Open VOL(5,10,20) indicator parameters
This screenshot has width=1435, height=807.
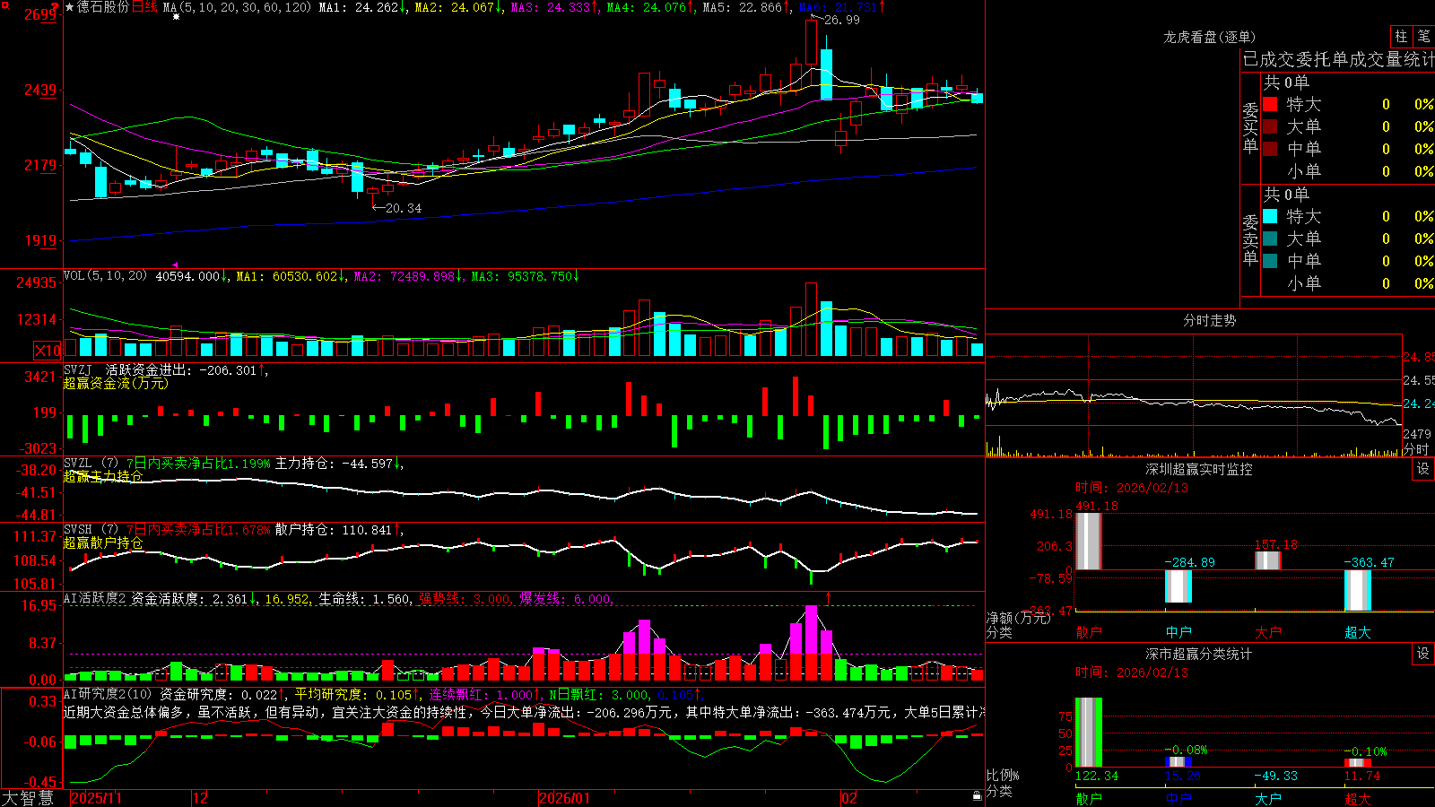click(x=105, y=276)
